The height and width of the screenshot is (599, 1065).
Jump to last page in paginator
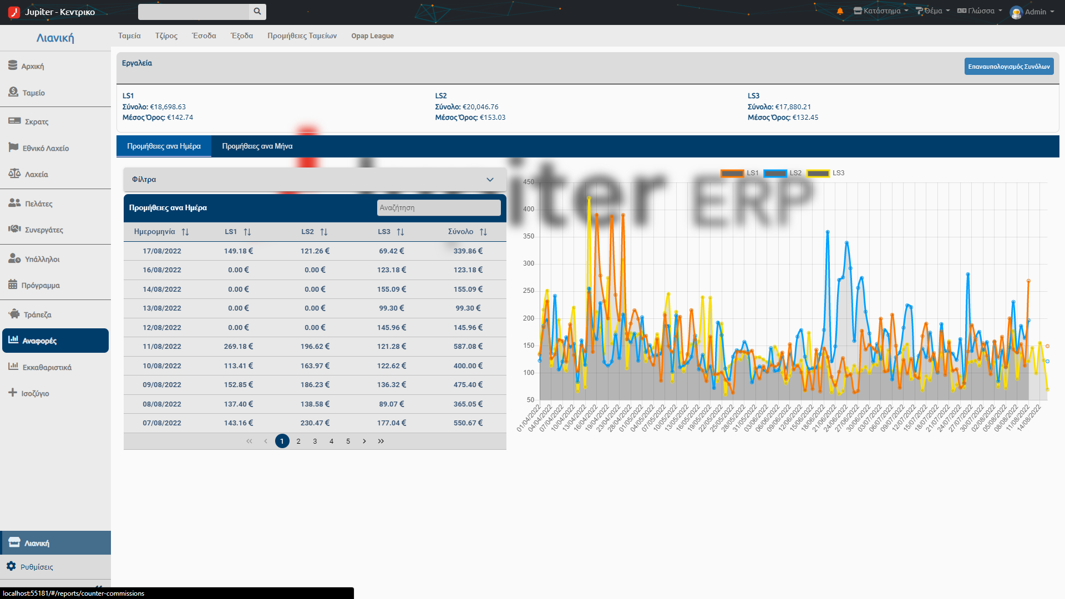[x=381, y=441]
